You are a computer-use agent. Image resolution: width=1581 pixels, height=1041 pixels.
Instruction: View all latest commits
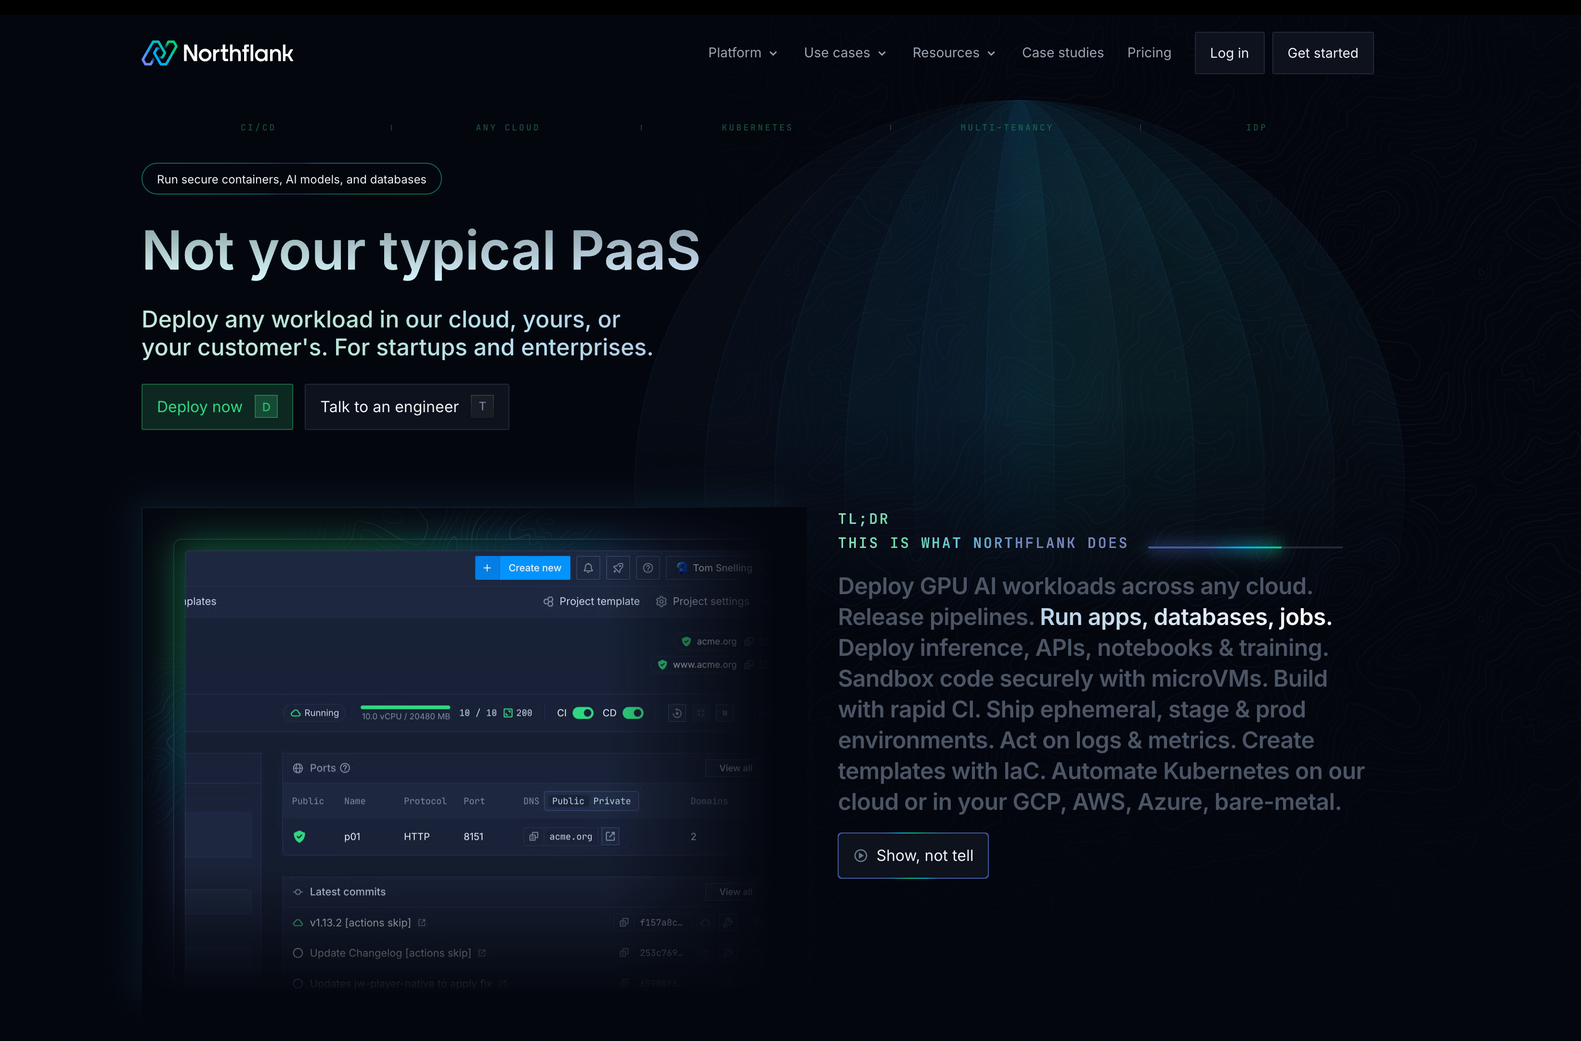[x=733, y=892]
